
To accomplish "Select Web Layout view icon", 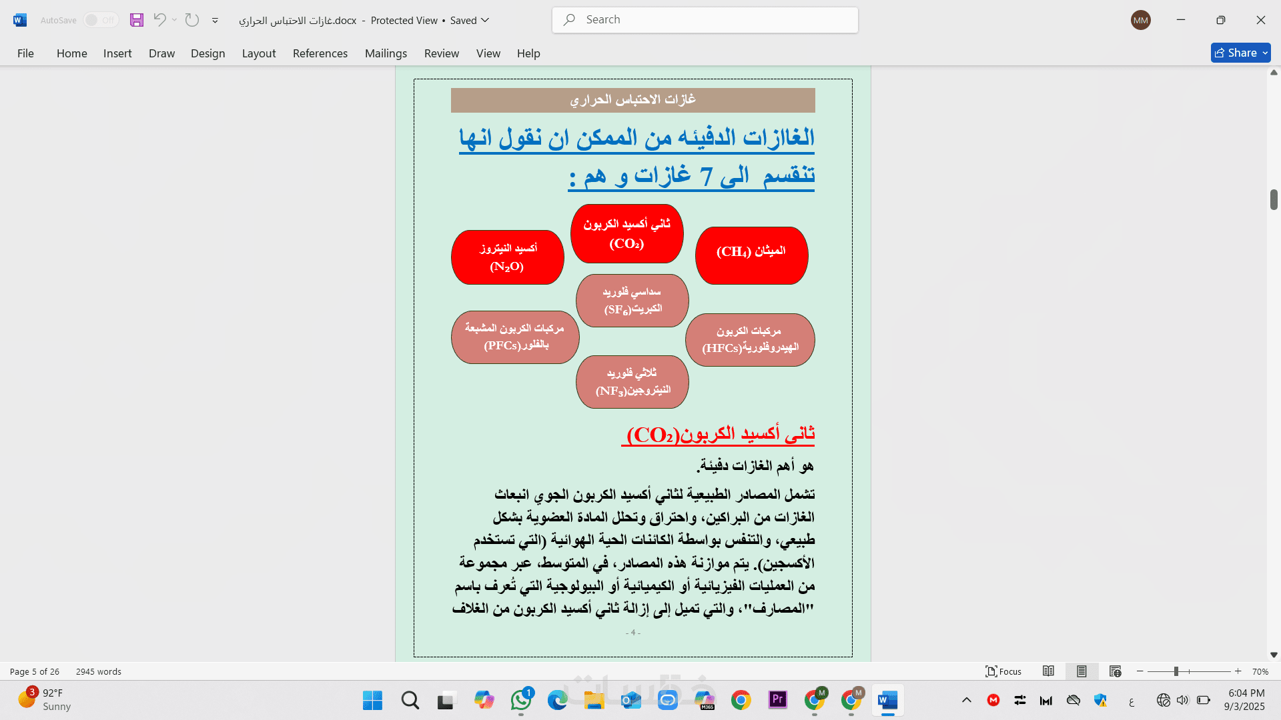I will pos(1115,671).
